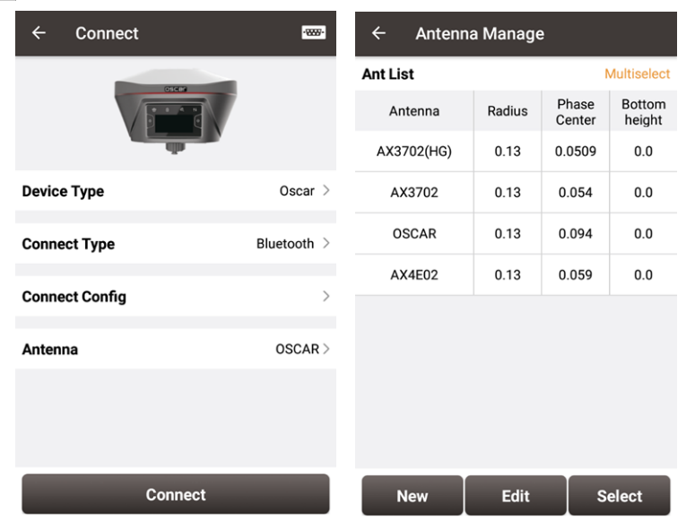The image size is (695, 530).
Task: Click the Edit antenna button
Action: point(516,495)
